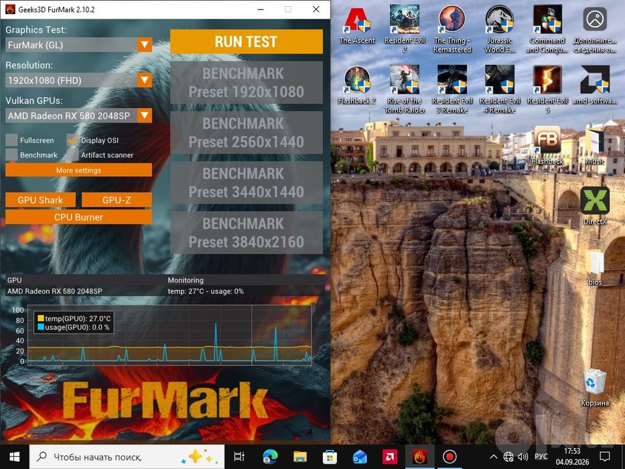Open AMD Software from the taskbar
Viewport: 625px width, 469px height.
(389, 457)
